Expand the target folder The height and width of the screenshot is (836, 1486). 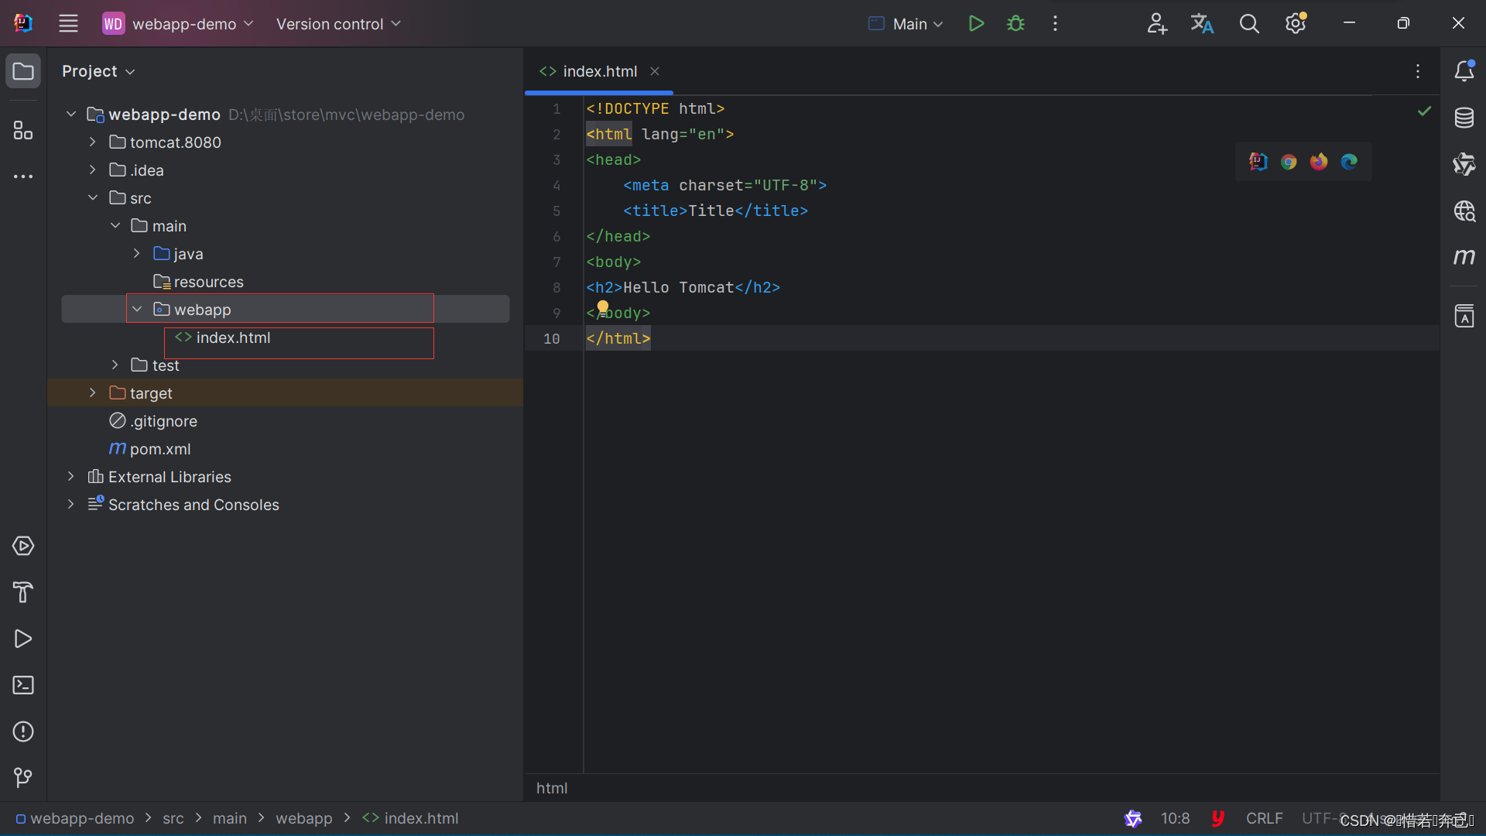93,393
